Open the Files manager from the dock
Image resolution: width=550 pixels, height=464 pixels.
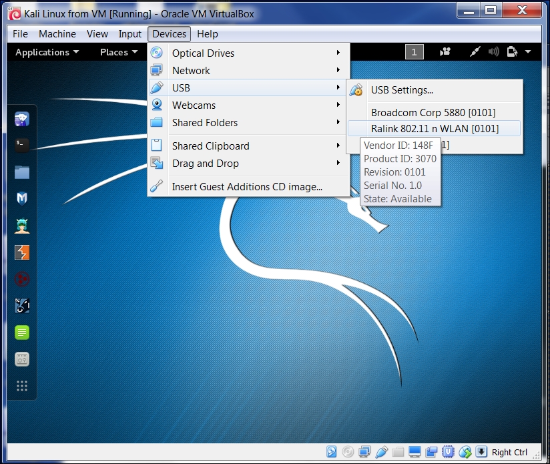point(22,172)
